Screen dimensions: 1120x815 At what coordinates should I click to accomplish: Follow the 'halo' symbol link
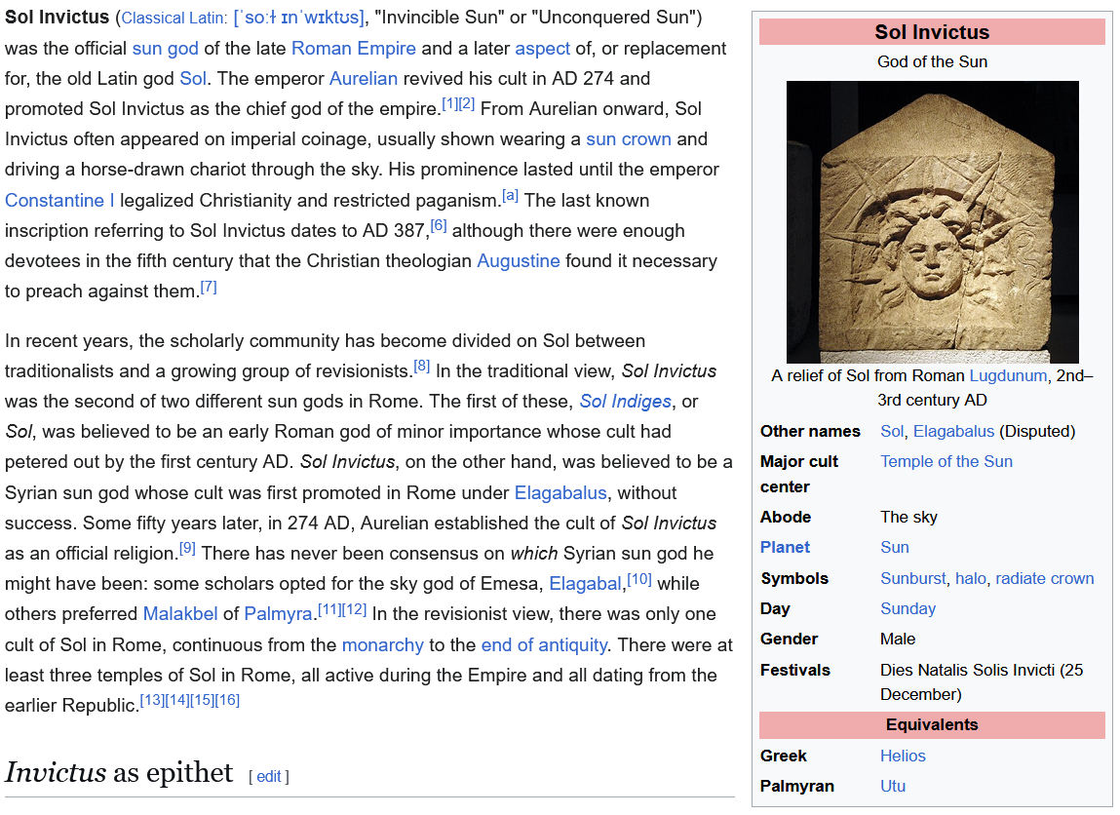point(971,578)
